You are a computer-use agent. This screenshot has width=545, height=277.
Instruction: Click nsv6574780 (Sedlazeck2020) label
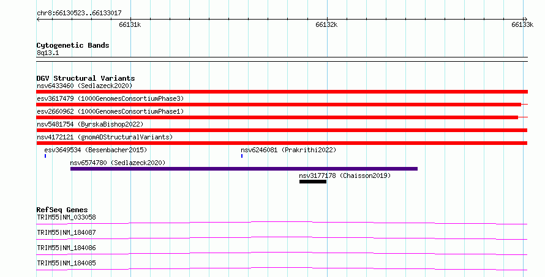(x=118, y=163)
